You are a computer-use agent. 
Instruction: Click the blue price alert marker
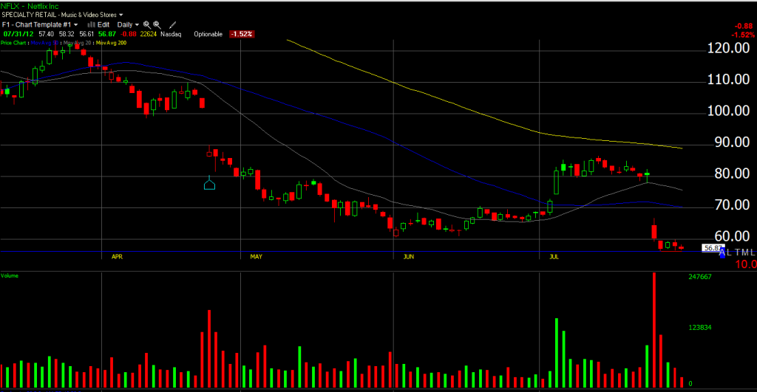[722, 254]
